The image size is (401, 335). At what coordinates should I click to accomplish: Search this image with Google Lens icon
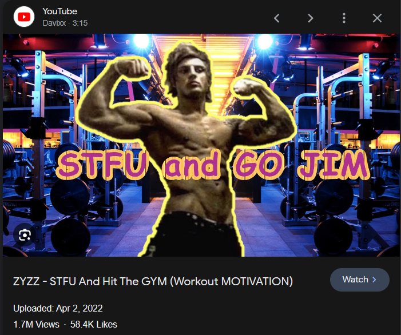click(25, 235)
